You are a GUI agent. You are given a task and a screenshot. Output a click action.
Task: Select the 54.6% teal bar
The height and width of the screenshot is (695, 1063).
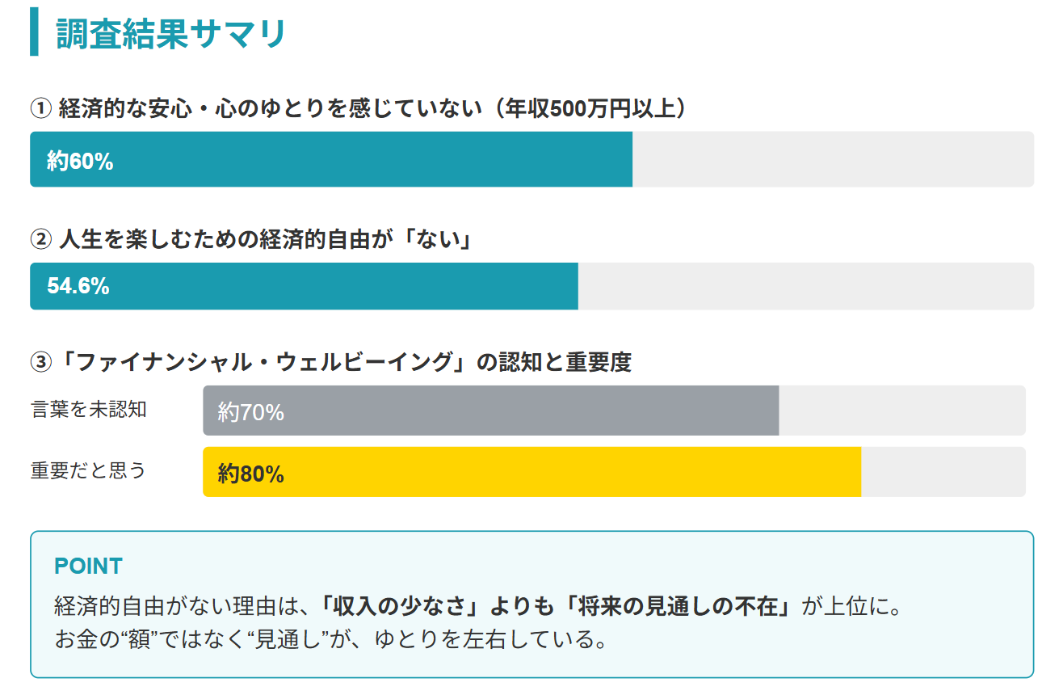304,286
